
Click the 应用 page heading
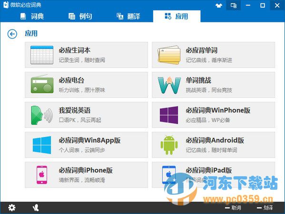(x=31, y=34)
